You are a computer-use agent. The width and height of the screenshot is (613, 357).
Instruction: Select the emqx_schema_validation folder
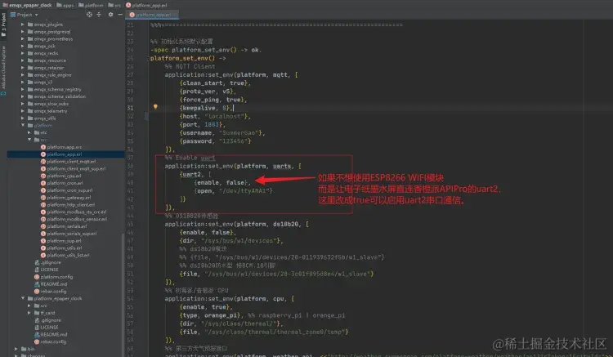(x=56, y=96)
